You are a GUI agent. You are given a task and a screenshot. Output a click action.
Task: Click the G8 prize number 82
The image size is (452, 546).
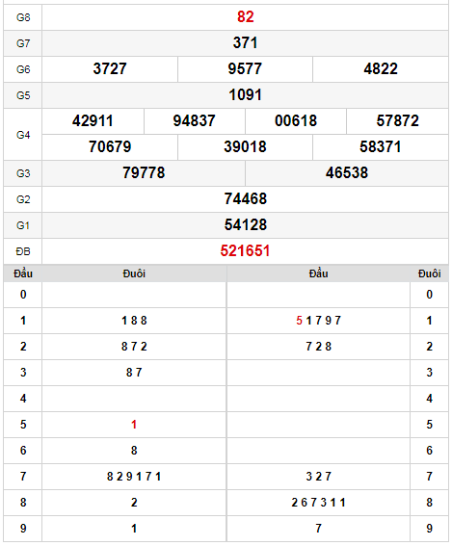point(246,16)
